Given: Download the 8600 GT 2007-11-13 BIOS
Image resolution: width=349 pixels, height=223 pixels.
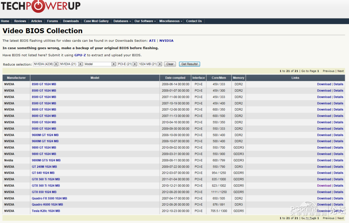Looking at the screenshot, I should click(324, 116).
